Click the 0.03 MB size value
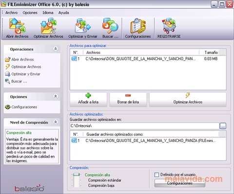The image size is (234, 194). pyautogui.click(x=211, y=59)
